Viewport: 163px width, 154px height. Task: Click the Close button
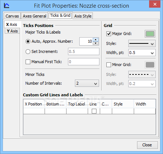(x=147, y=145)
